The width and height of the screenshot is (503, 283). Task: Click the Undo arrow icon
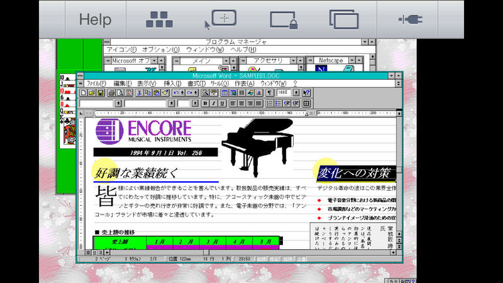click(176, 93)
